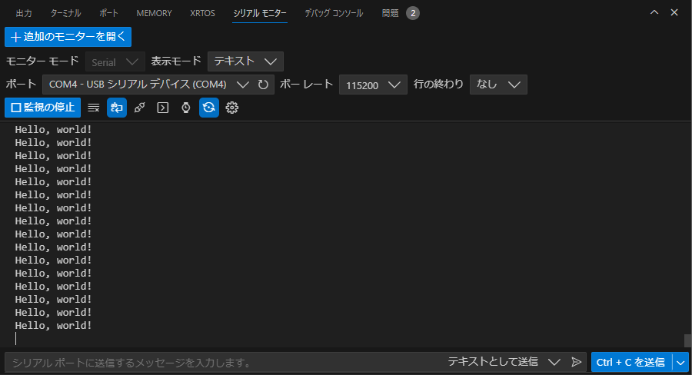This screenshot has height=375, width=692.
Task: Switch to the XRTOS tab
Action: (202, 13)
